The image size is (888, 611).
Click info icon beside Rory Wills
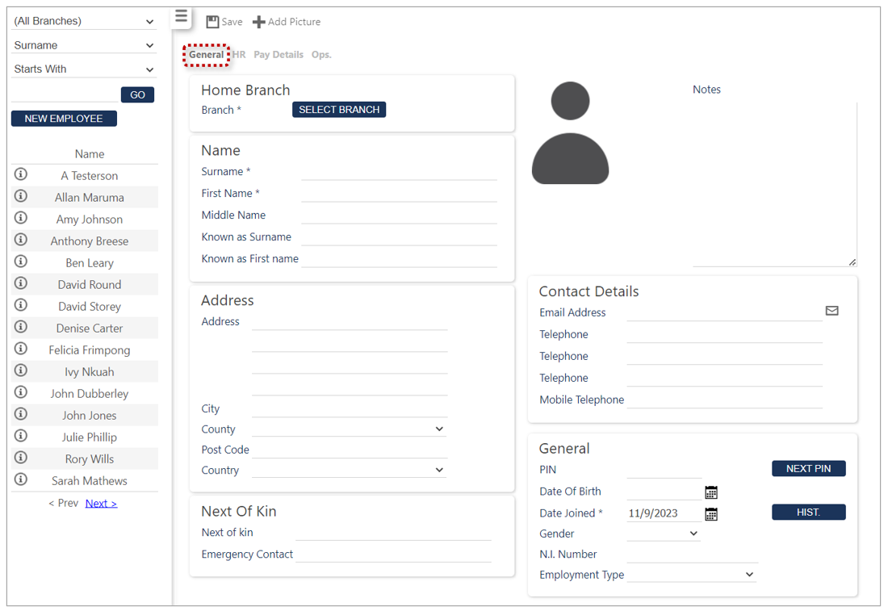(x=21, y=458)
